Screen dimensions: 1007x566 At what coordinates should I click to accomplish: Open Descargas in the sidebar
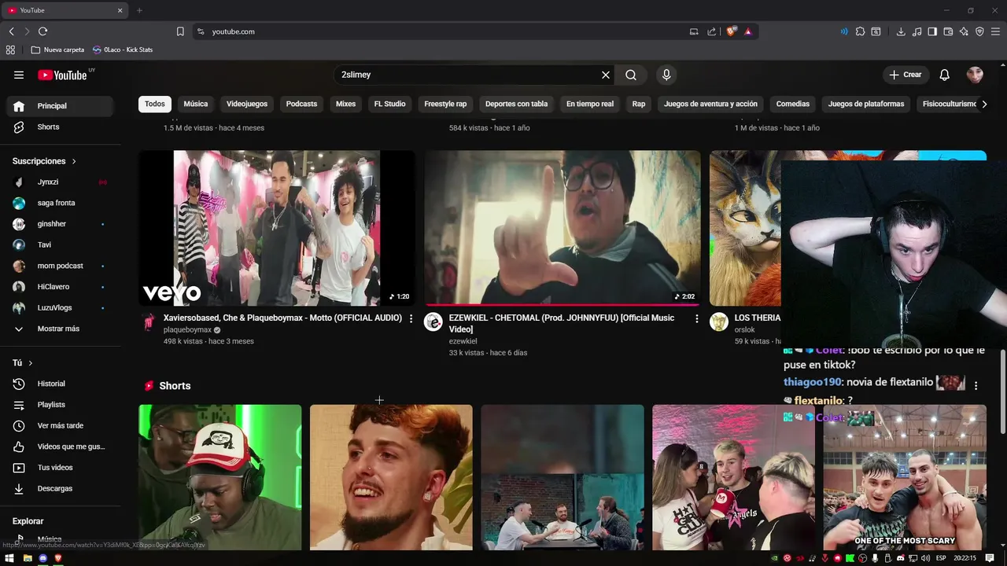[60, 488]
